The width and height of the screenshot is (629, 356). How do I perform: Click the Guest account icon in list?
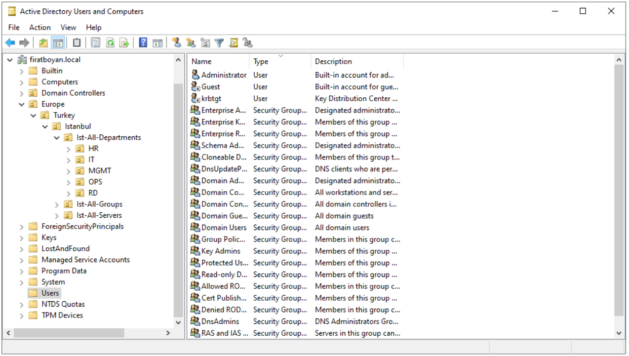(x=196, y=87)
